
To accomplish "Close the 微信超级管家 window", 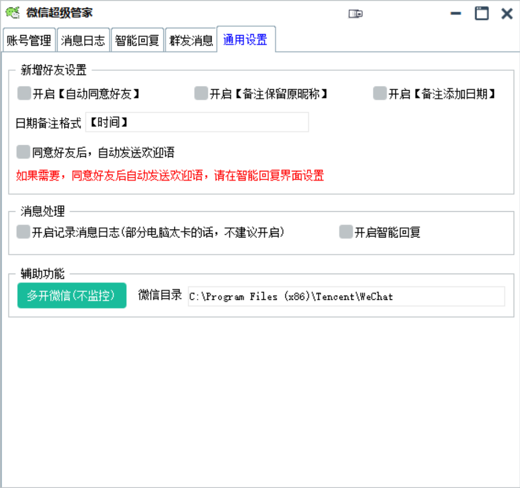I will pos(507,14).
